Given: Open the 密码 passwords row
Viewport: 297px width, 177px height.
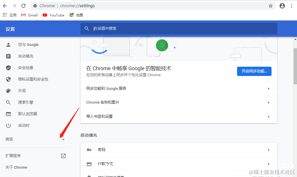Looking at the screenshot, I should 179,150.
